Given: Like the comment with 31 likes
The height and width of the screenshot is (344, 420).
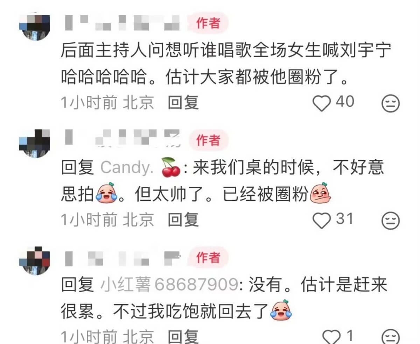Looking at the screenshot, I should tap(321, 220).
